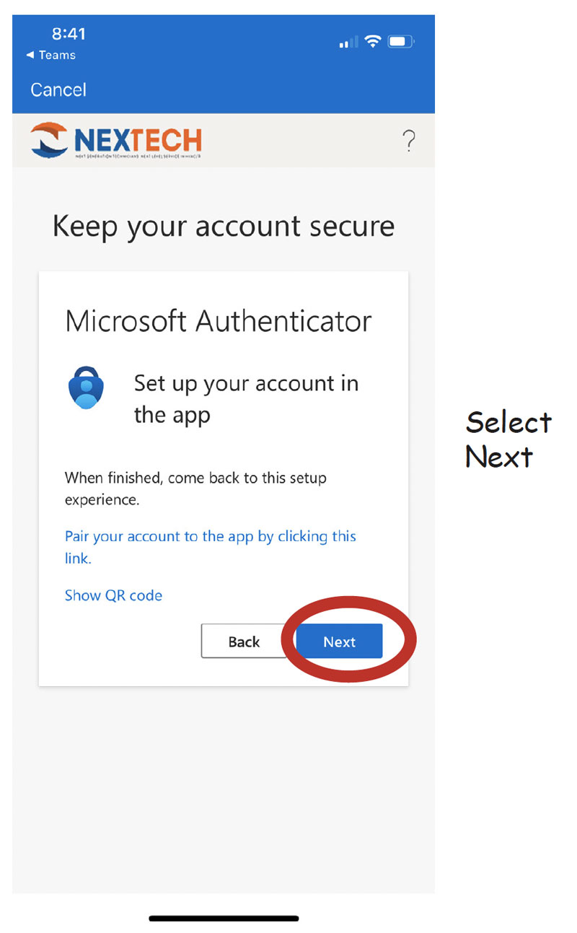Tap the back arrow beside Teams
This screenshot has height=933, width=577.
click(30, 56)
